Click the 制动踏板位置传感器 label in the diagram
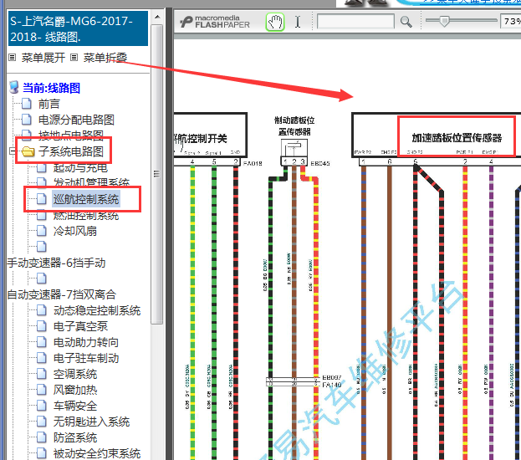Viewport: 521px width, 460px height. click(294, 125)
